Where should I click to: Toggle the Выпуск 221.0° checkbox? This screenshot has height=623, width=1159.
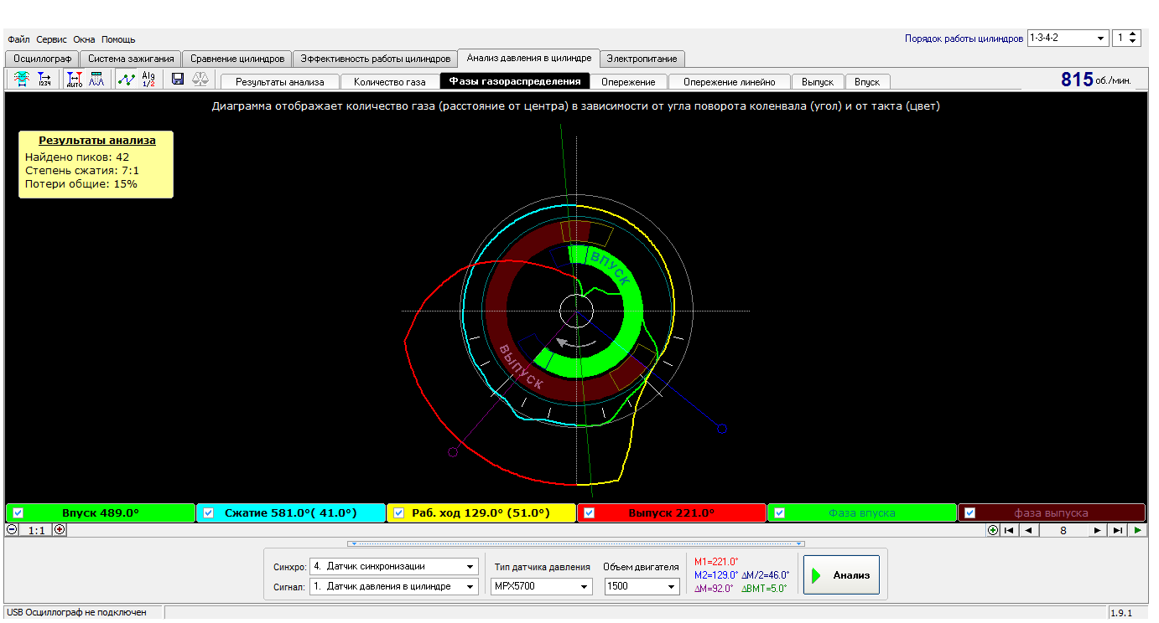pos(590,513)
